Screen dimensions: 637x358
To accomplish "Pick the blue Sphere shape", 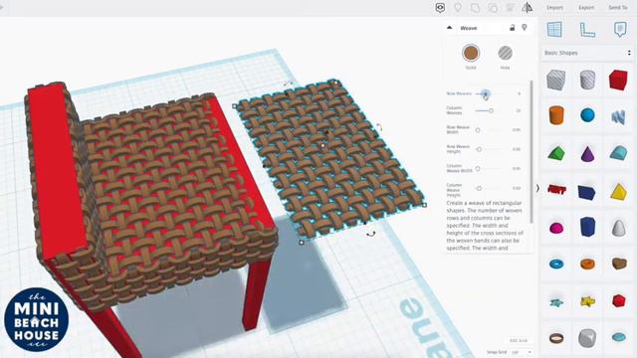I will click(x=587, y=115).
